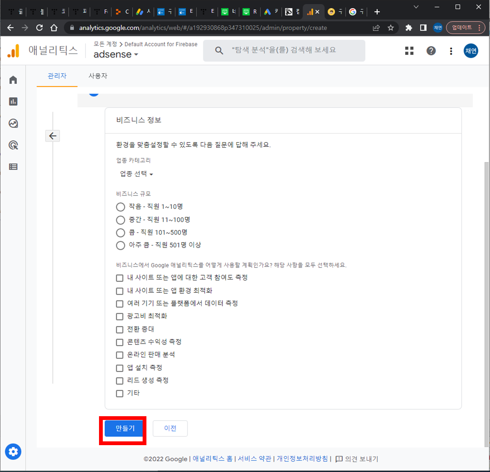Check 내 사이트 또는 앱 환경 최적화

point(120,291)
